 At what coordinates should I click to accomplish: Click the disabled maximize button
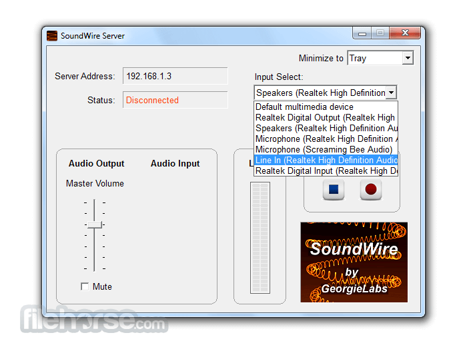[x=380, y=33]
